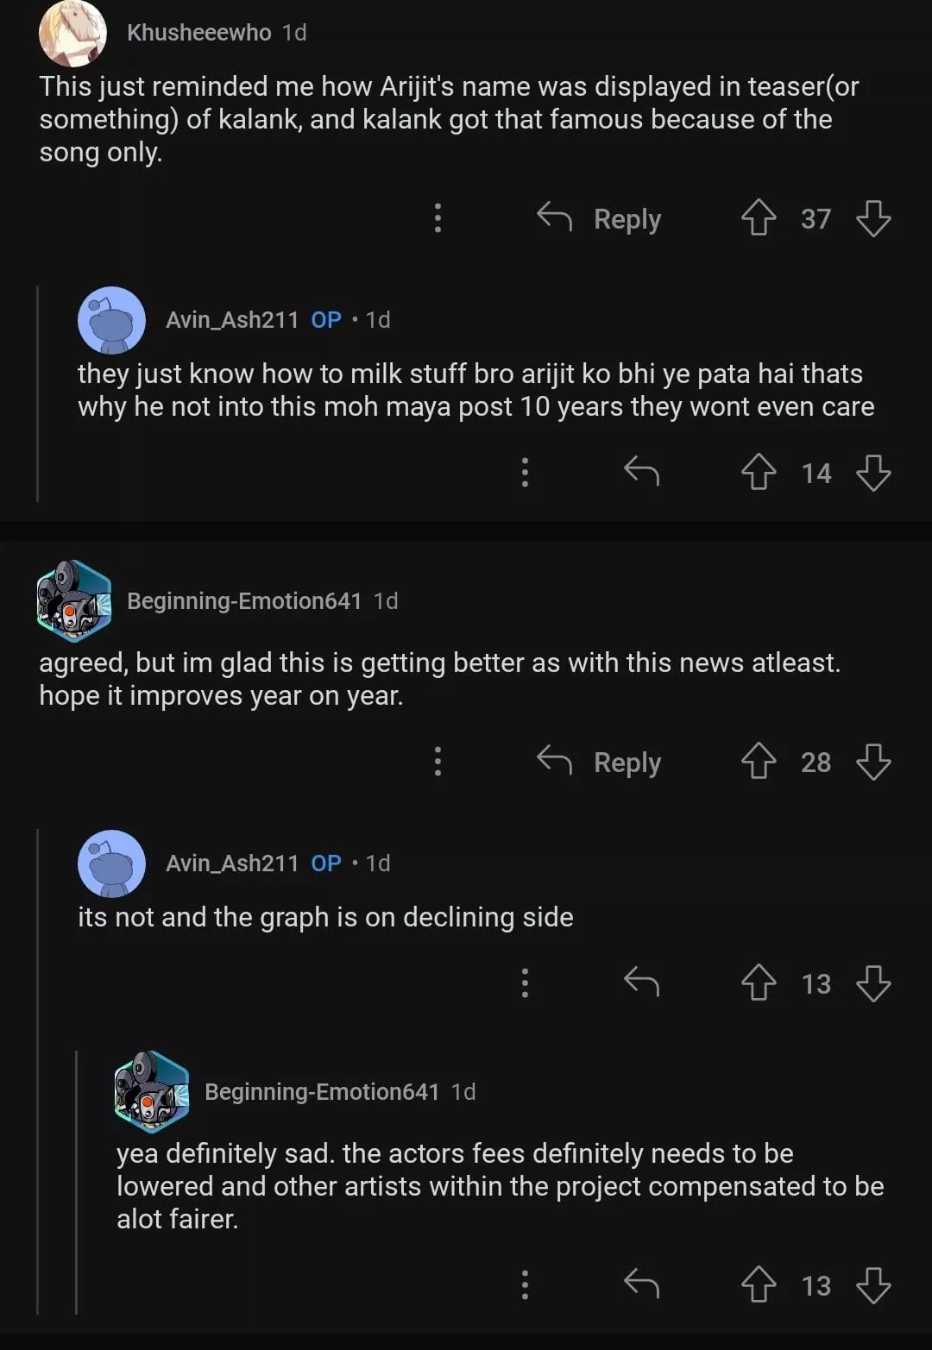This screenshot has width=932, height=1350.
Task: Upvote the "actors fees" comment
Action: (759, 1285)
